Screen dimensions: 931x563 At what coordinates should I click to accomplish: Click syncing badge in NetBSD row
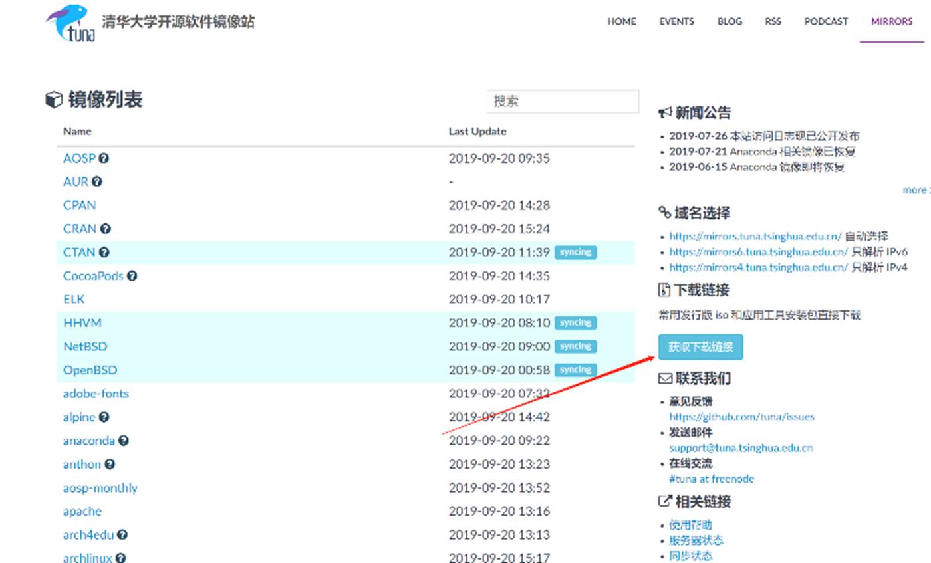click(x=575, y=346)
